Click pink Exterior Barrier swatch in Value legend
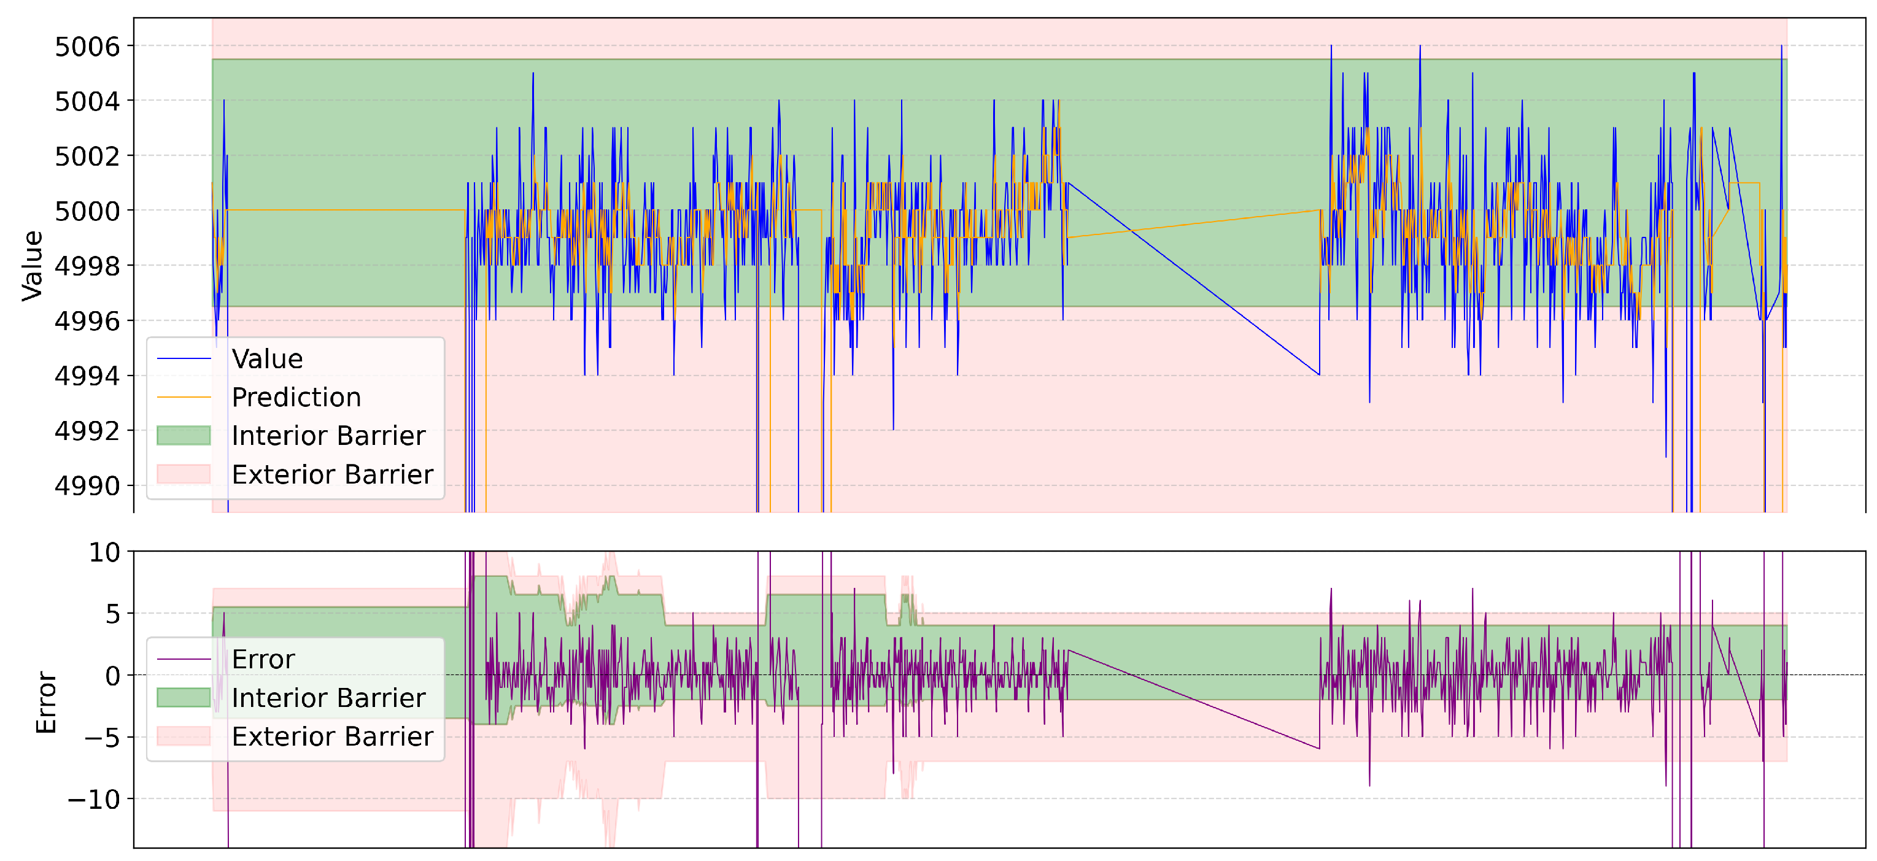Screen dimensions: 1877x861 [x=184, y=474]
